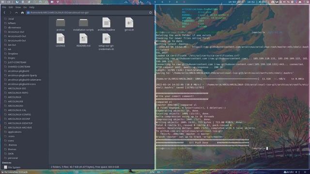Viewport: 310px width, 174px height.
Task: Open ARCOLINUX-CAL bookmark in the sidebar
Action: 17,110
